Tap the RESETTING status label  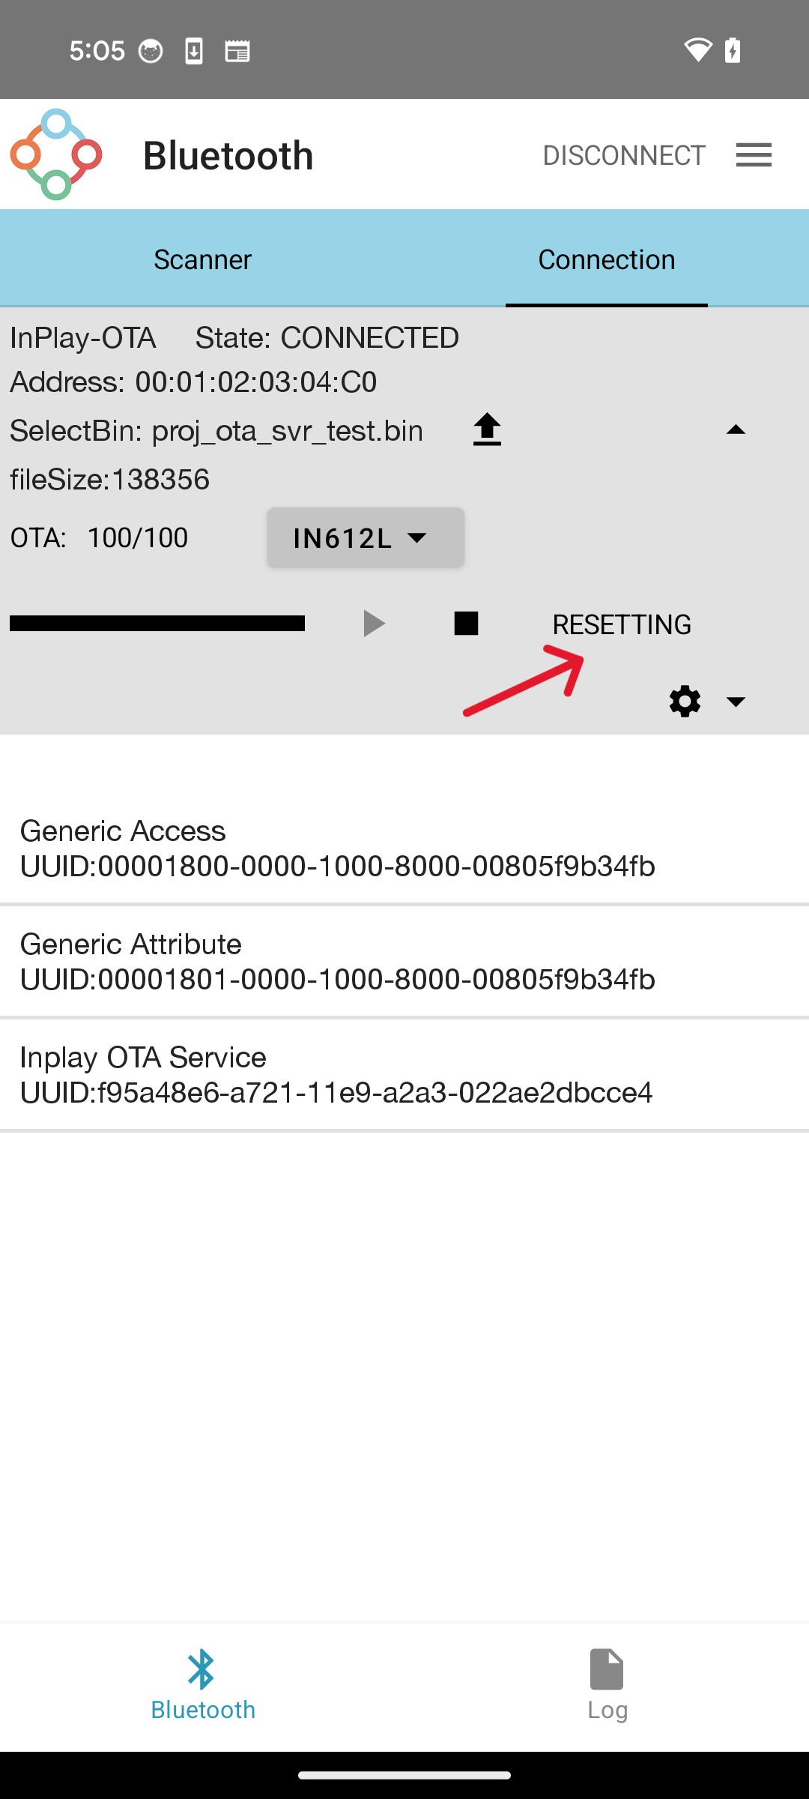point(622,624)
